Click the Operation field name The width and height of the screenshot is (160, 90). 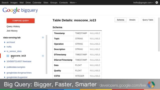(59, 44)
